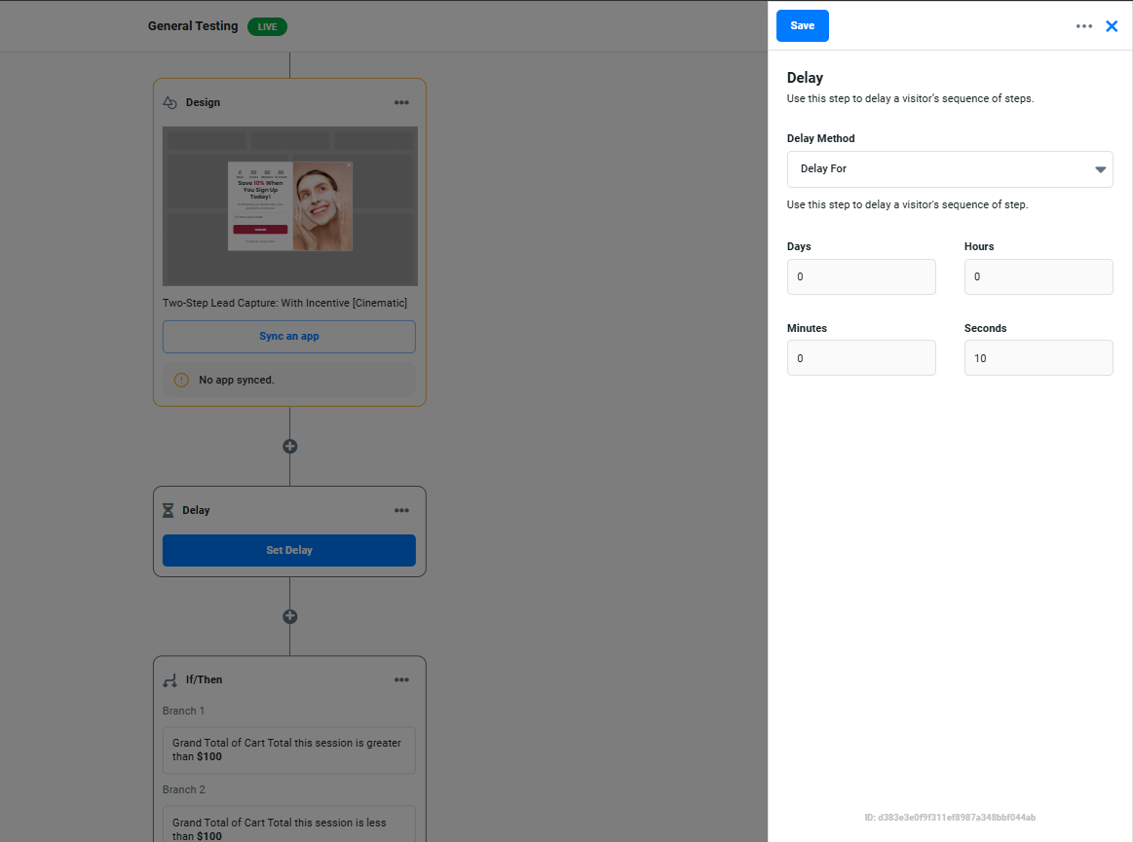
Task: Expand the Delay Method dropdown
Action: pyautogui.click(x=950, y=169)
